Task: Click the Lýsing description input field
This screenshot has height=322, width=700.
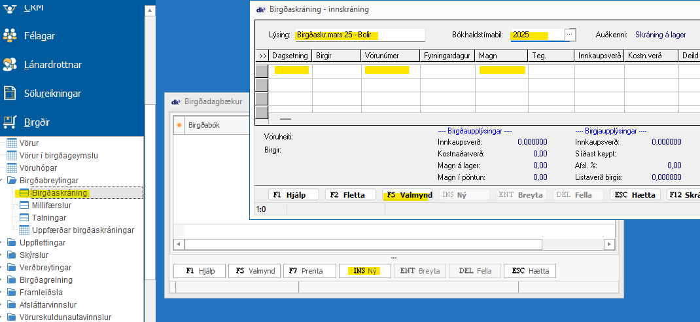Action: point(359,35)
